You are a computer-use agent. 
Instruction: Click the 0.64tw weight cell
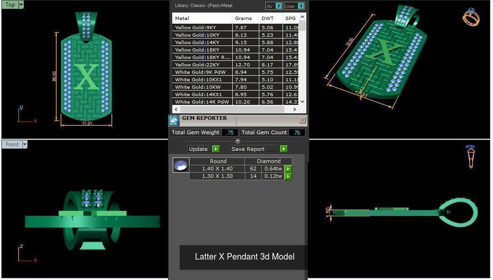click(x=273, y=169)
